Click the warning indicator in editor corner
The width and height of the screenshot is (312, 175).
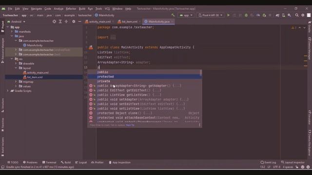click(293, 28)
